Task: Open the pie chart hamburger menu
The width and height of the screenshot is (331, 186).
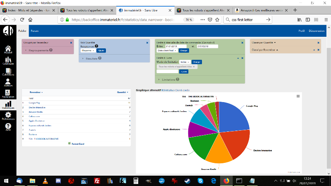Action: (298, 96)
